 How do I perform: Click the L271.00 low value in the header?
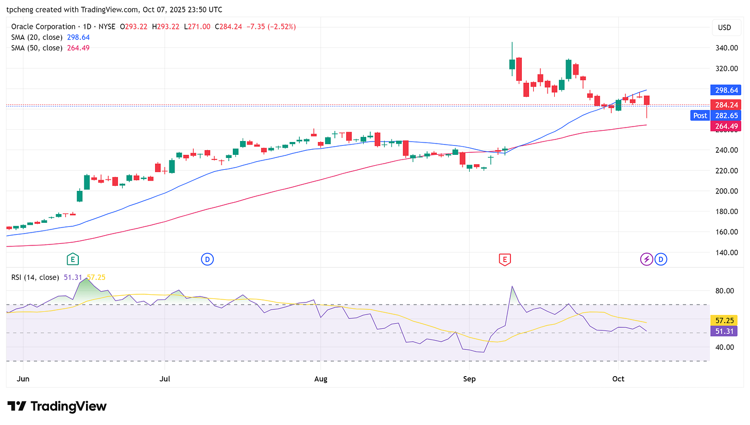198,27
